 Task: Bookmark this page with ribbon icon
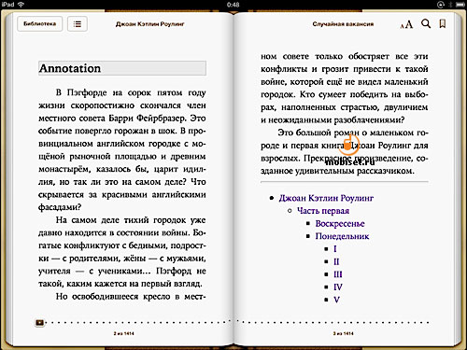click(x=443, y=23)
